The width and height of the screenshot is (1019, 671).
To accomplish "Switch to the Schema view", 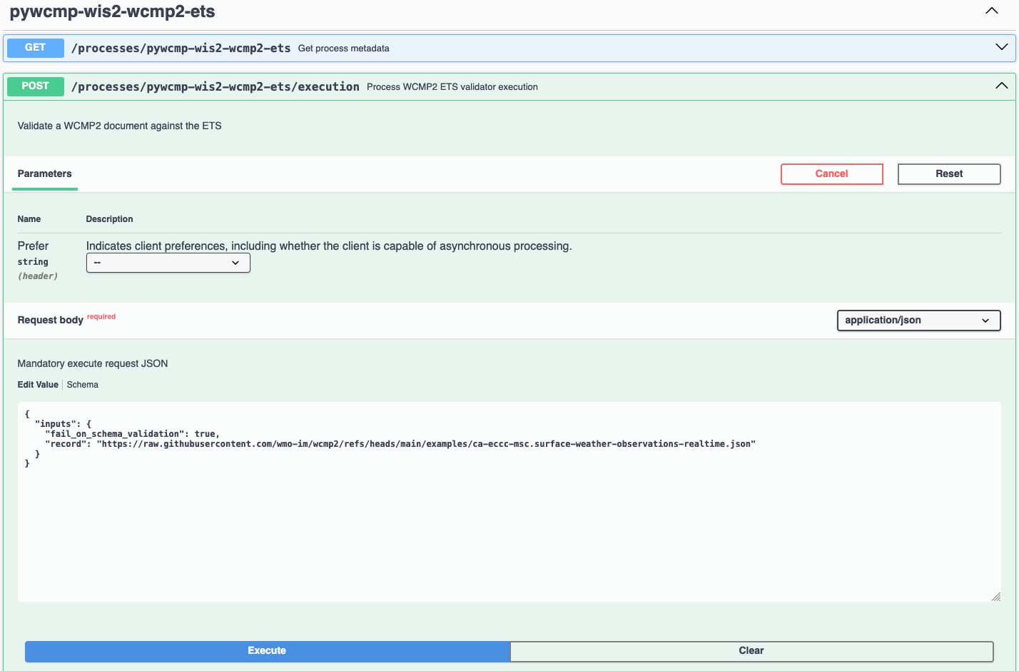I will 82,384.
